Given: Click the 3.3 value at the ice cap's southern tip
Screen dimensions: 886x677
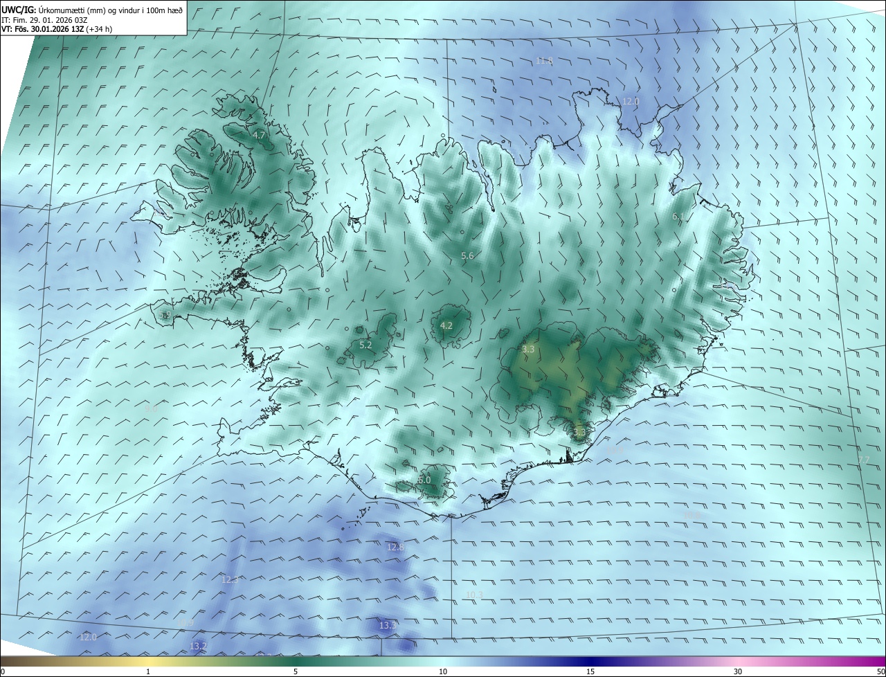Looking at the screenshot, I should pyautogui.click(x=579, y=433).
